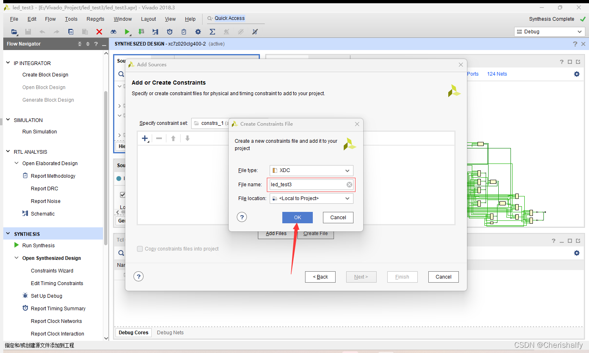Open the File menu
Image resolution: width=589 pixels, height=353 pixels.
[x=14, y=19]
